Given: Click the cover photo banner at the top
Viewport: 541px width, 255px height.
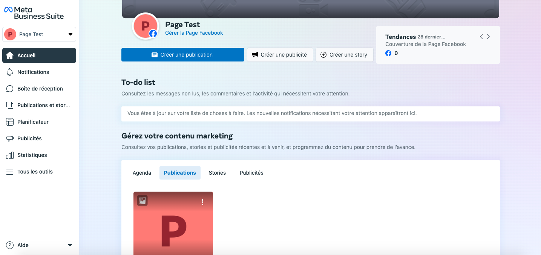Looking at the screenshot, I should (x=311, y=9).
